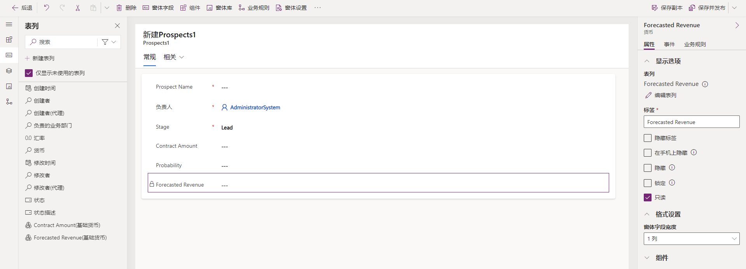Delete the selected field via 删除

click(126, 8)
